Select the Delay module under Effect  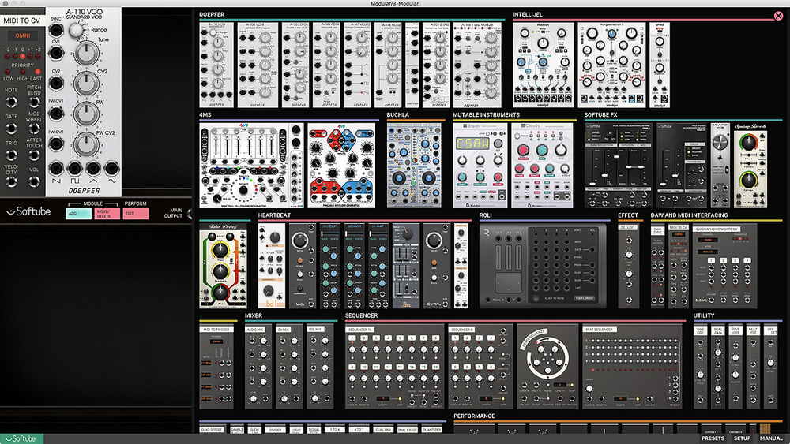pos(629,266)
